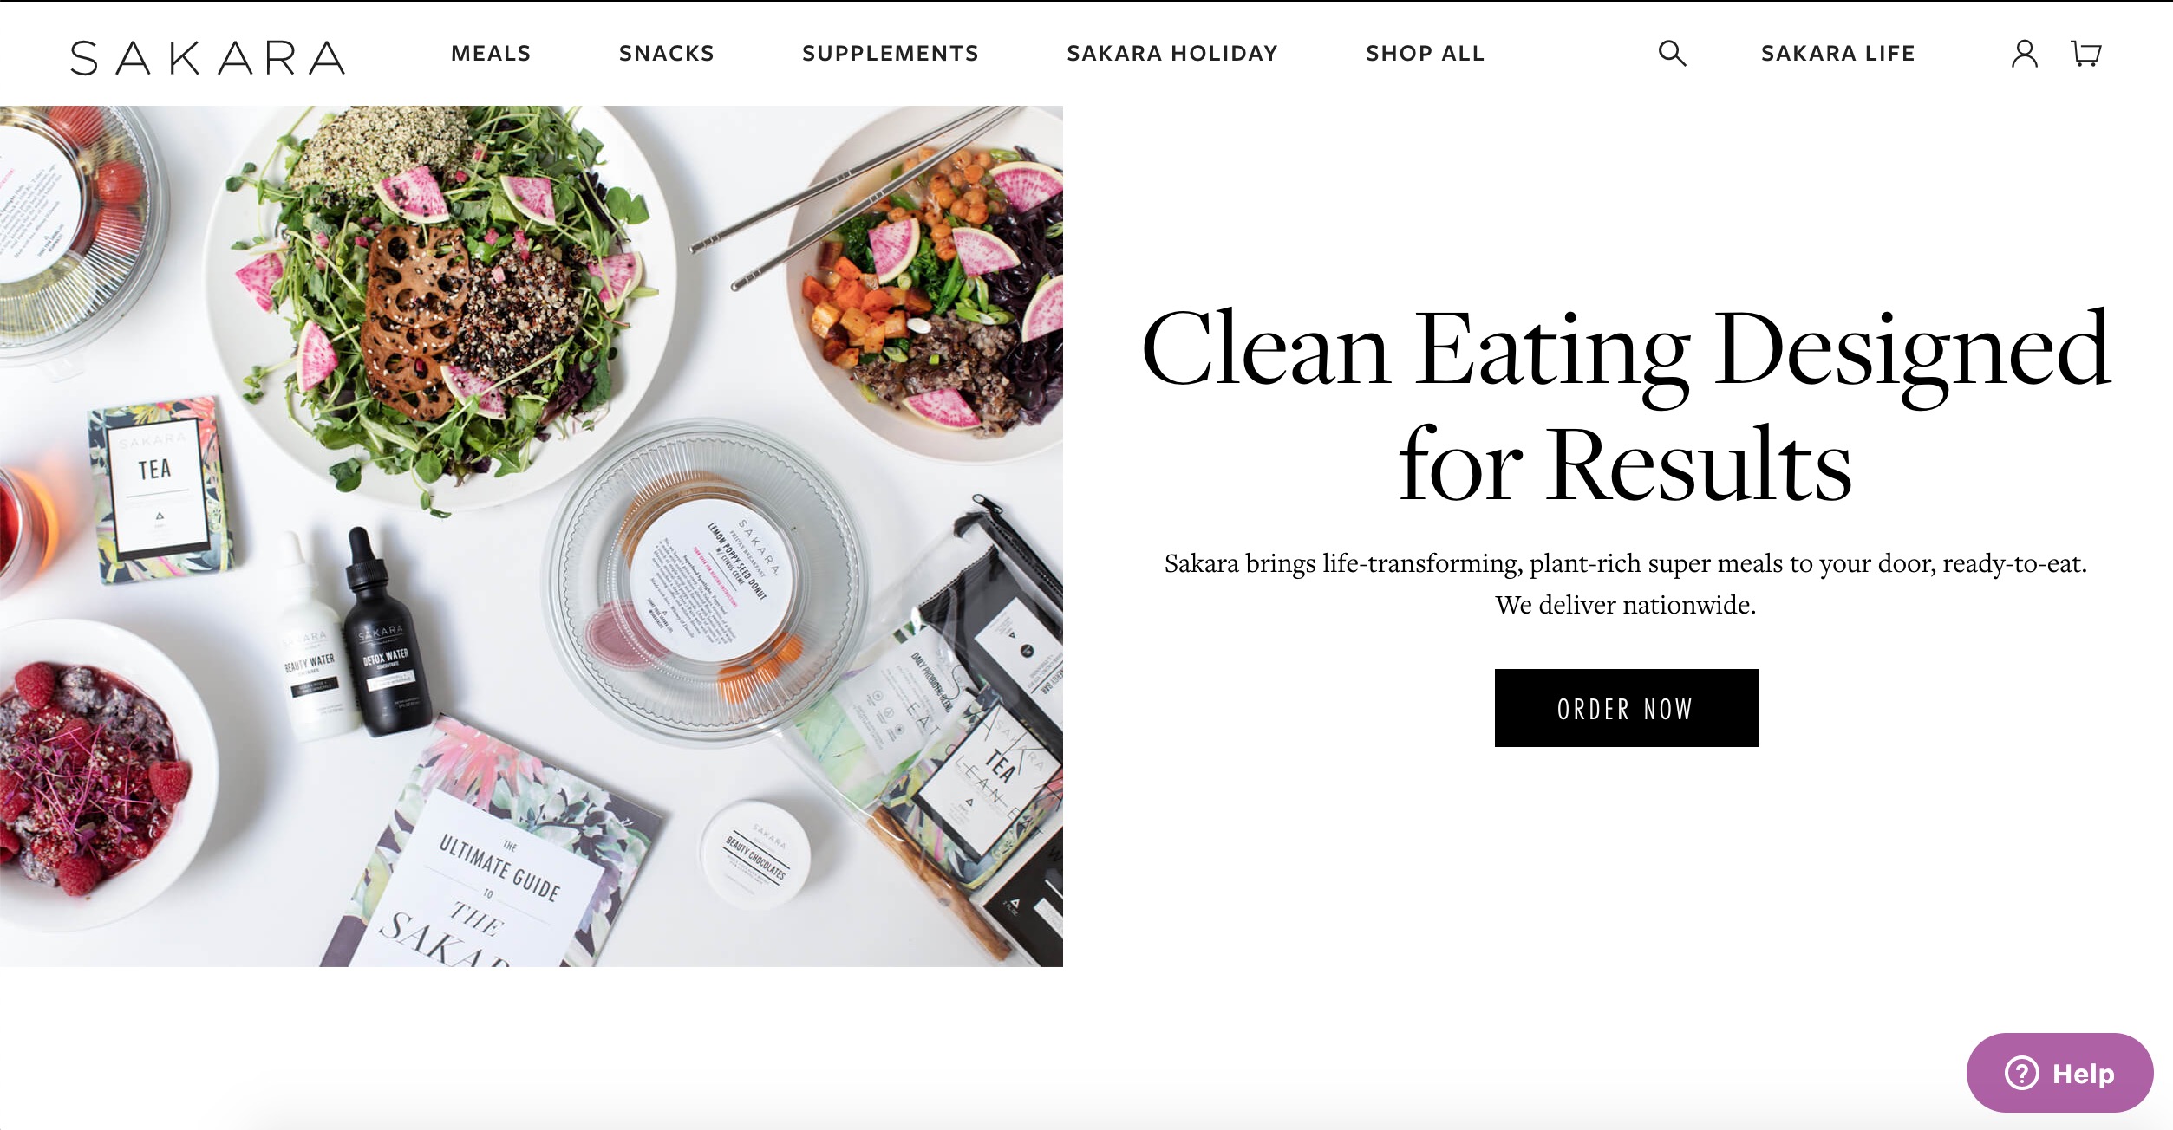This screenshot has height=1130, width=2173.
Task: Open the purple Help chat button
Action: point(2059,1073)
